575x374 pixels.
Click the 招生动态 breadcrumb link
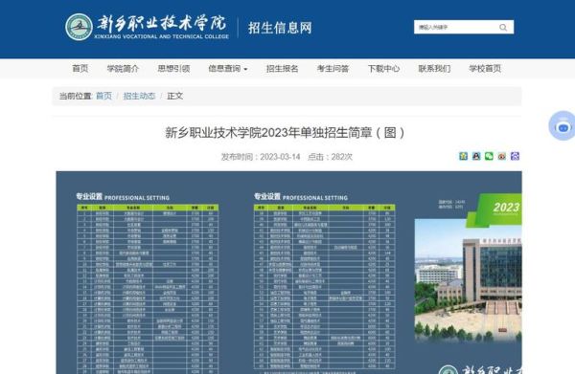(x=139, y=96)
